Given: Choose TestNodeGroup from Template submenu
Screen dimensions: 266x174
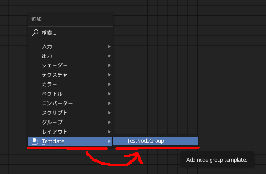Looking at the screenshot, I should pyautogui.click(x=156, y=141).
